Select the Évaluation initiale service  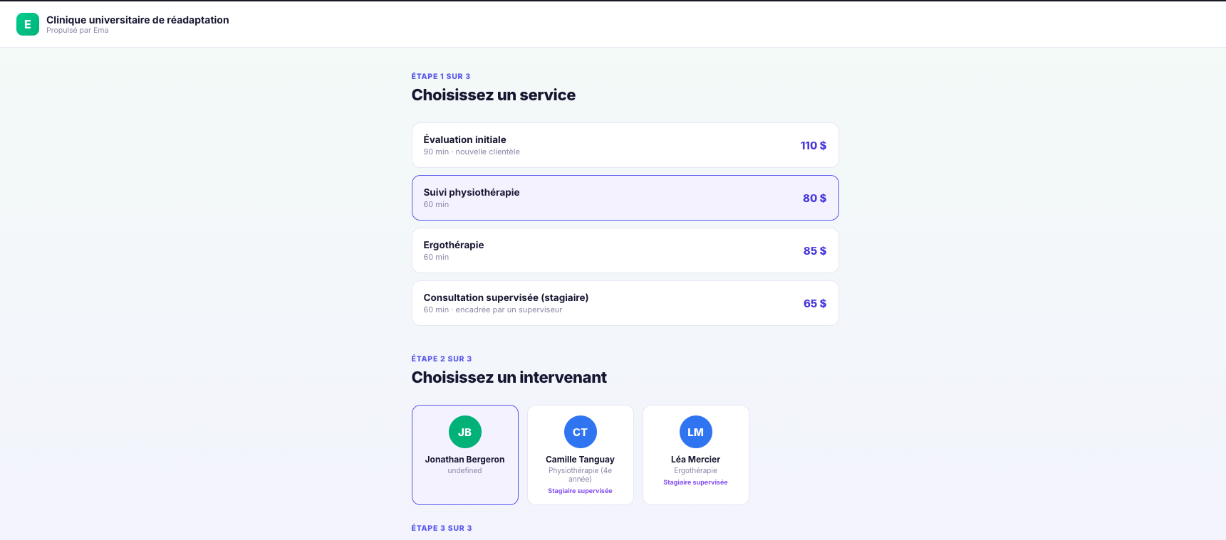pos(625,145)
